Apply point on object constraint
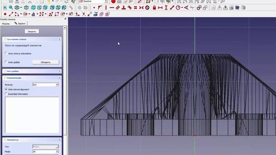Screen dimensions: 276x155 tap(100, 8)
